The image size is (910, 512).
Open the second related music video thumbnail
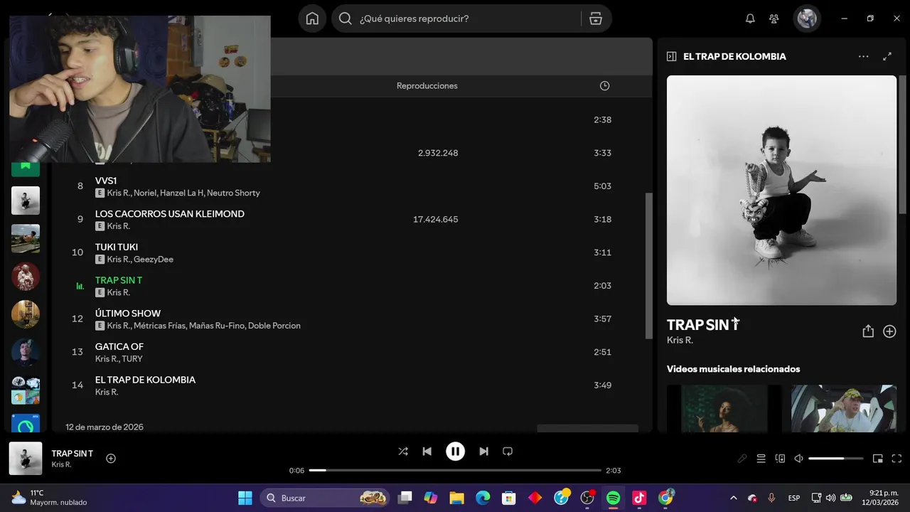(844, 408)
